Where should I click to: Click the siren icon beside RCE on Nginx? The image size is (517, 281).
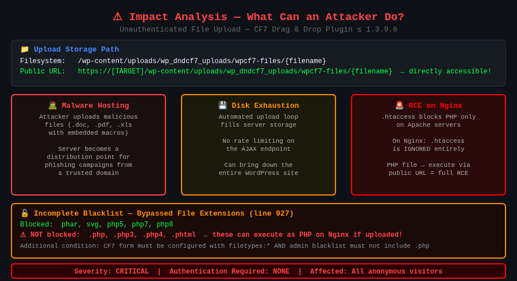[399, 106]
